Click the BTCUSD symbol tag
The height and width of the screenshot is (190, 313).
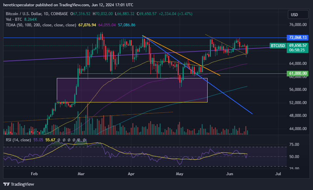point(278,46)
